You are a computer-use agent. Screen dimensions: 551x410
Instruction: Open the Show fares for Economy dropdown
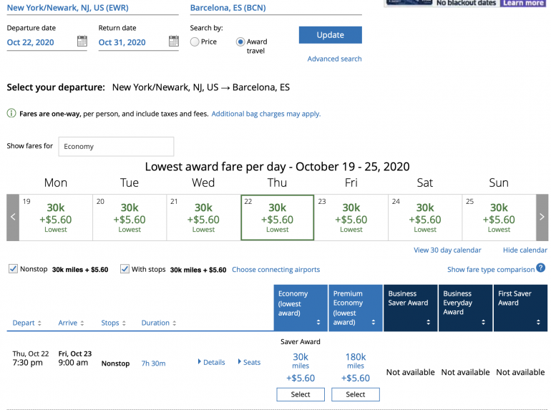click(x=116, y=146)
